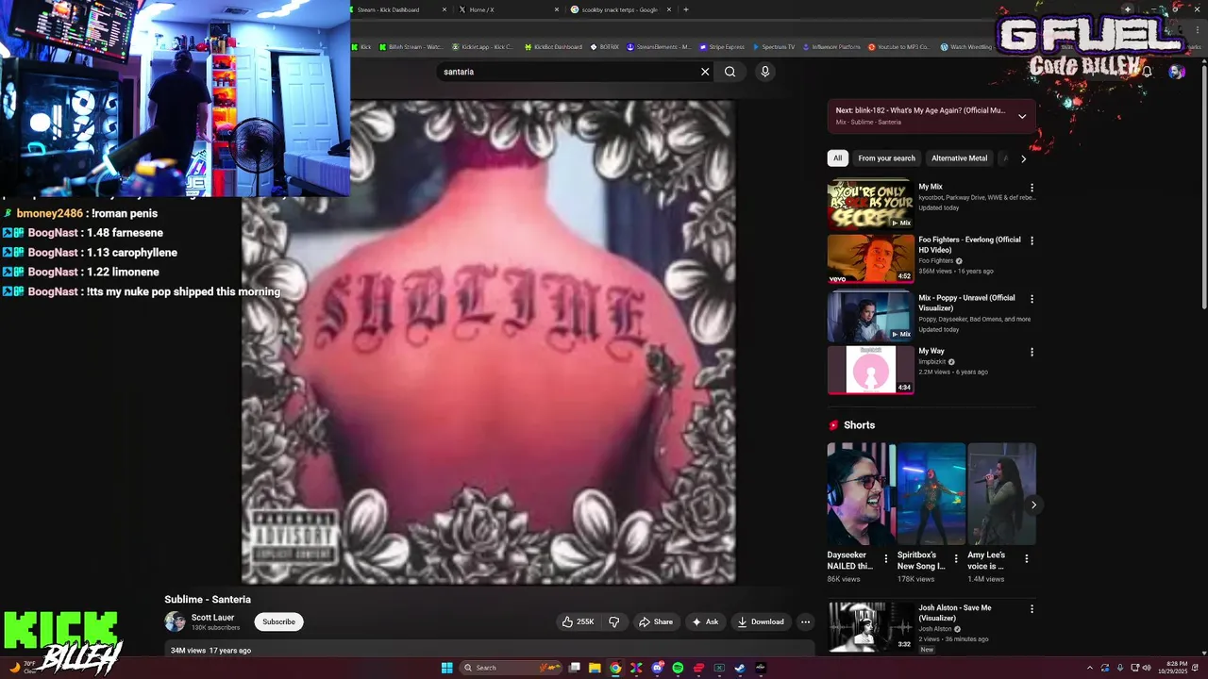This screenshot has height=679, width=1208.
Task: Play Foo Fighters - Everlong thumbnail
Action: pyautogui.click(x=870, y=258)
